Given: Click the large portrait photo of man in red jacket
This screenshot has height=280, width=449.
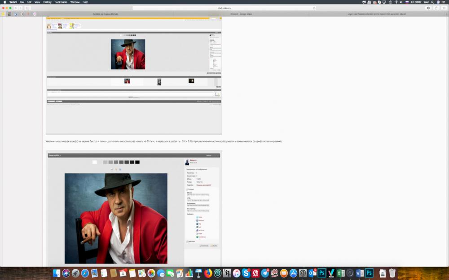Looking at the screenshot, I should point(116,218).
